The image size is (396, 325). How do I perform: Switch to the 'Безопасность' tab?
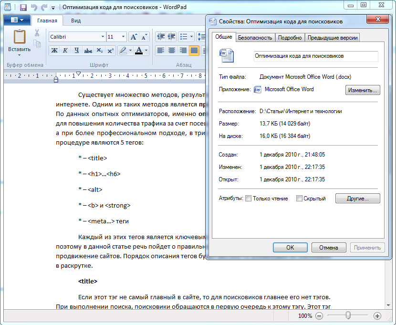tap(255, 38)
